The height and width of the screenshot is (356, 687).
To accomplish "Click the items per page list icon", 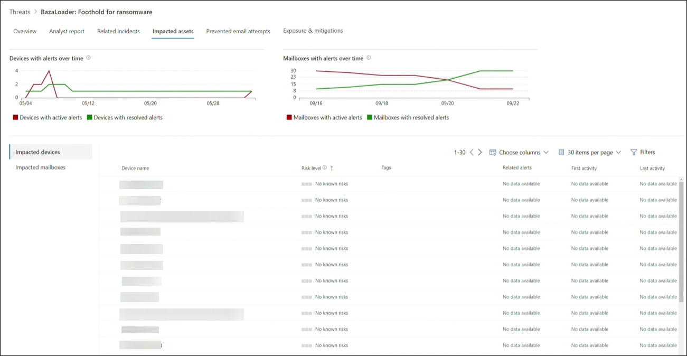I will (x=561, y=152).
